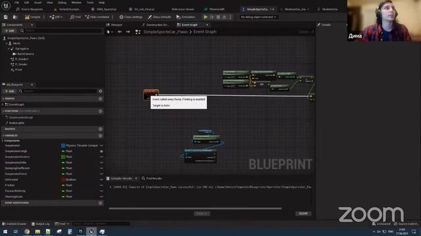
Task: Switch to the Reference Viewer tab
Action: (x=183, y=9)
